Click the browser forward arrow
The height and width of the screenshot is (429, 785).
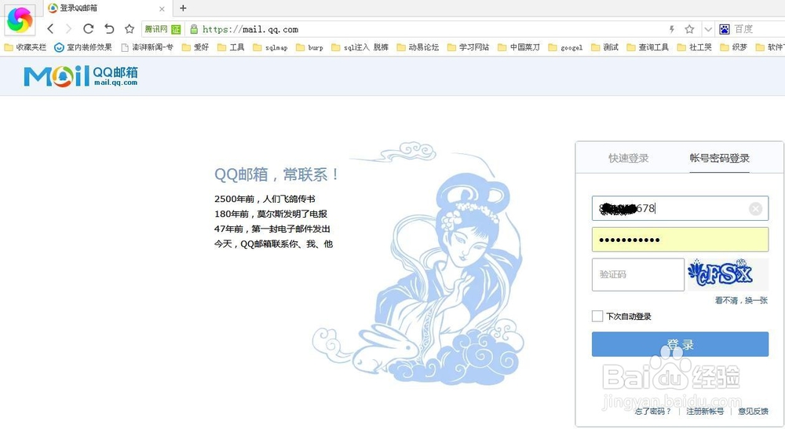(x=68, y=29)
